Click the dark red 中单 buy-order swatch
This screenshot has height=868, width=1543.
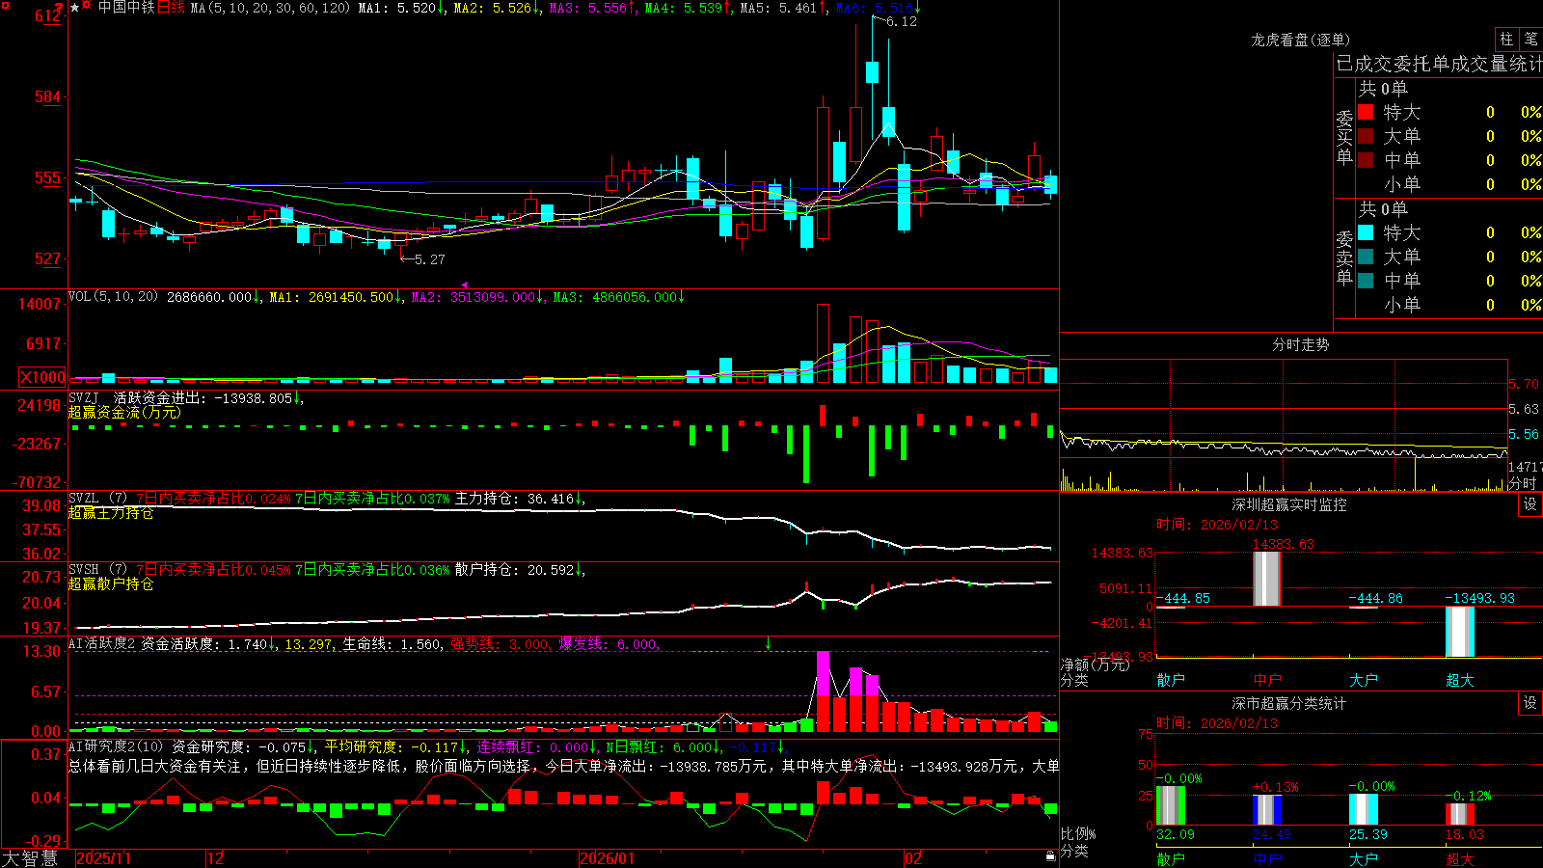1366,160
